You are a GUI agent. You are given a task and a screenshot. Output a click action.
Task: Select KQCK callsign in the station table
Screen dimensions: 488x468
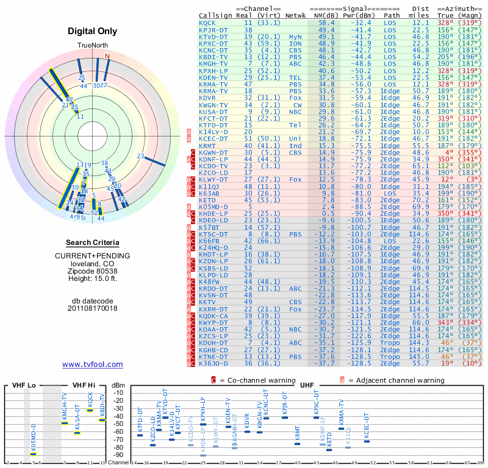pyautogui.click(x=207, y=23)
